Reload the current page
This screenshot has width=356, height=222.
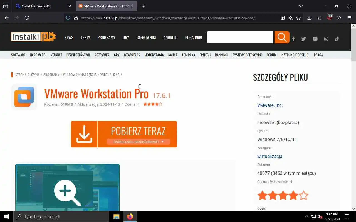27,18
